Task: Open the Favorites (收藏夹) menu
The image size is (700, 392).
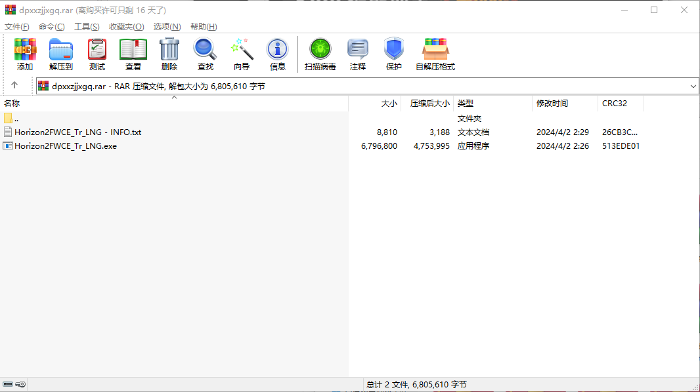Action: (126, 27)
